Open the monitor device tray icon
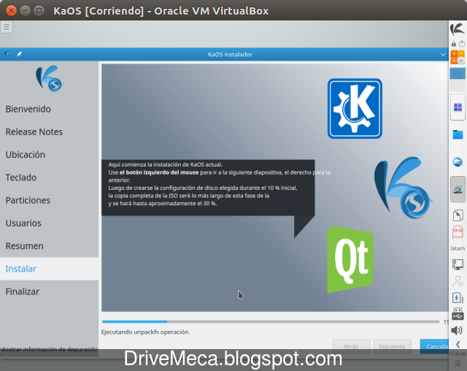467x371 pixels. 458,264
